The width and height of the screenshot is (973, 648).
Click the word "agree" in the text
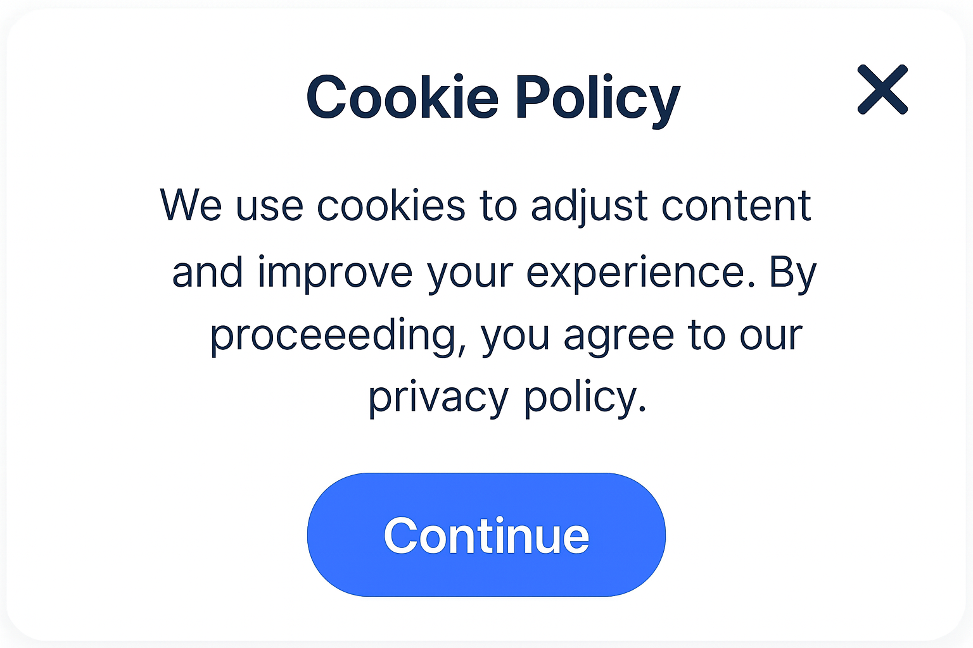tap(618, 335)
